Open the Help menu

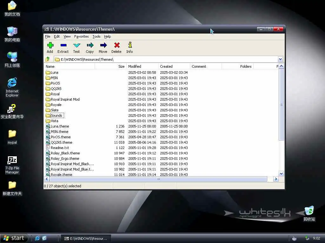(x=107, y=36)
